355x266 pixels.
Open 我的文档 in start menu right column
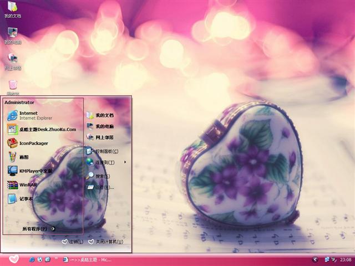pyautogui.click(x=100, y=115)
